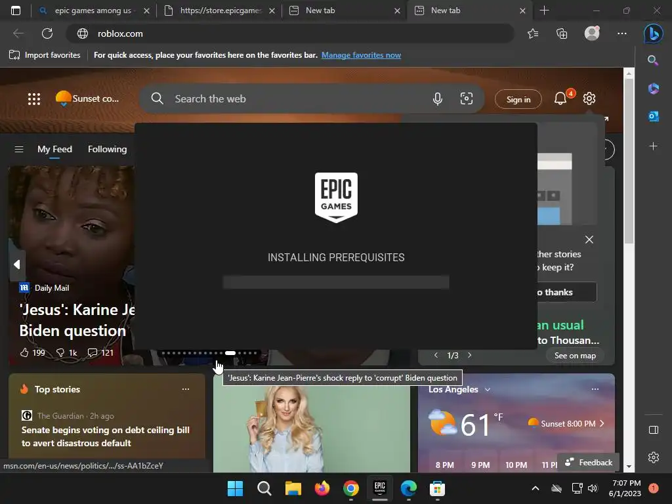Click the Sign in button
This screenshot has height=504, width=672.
coord(518,100)
